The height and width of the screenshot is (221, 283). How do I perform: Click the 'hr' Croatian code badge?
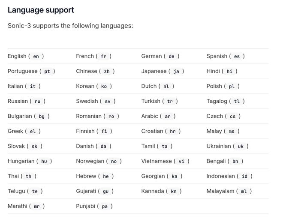pos(173,132)
